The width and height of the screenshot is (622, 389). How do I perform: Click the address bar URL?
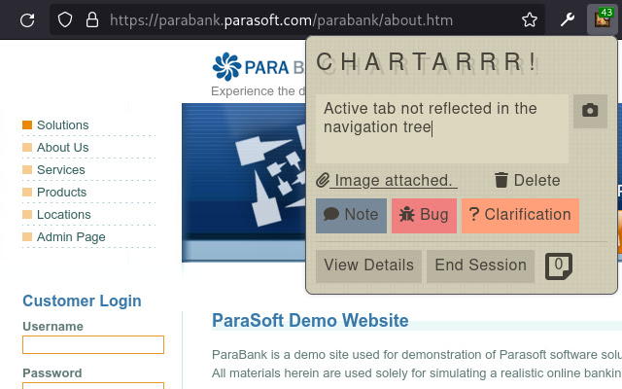pyautogui.click(x=281, y=19)
